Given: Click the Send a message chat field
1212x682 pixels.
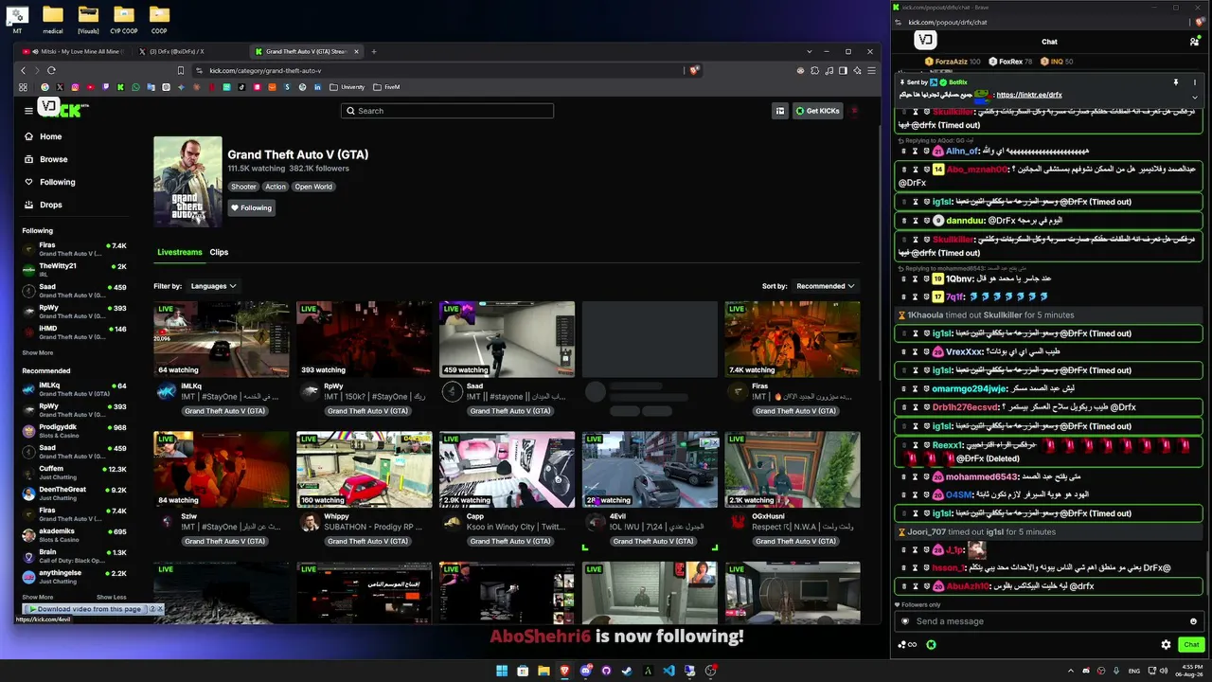Looking at the screenshot, I should click(x=1049, y=621).
